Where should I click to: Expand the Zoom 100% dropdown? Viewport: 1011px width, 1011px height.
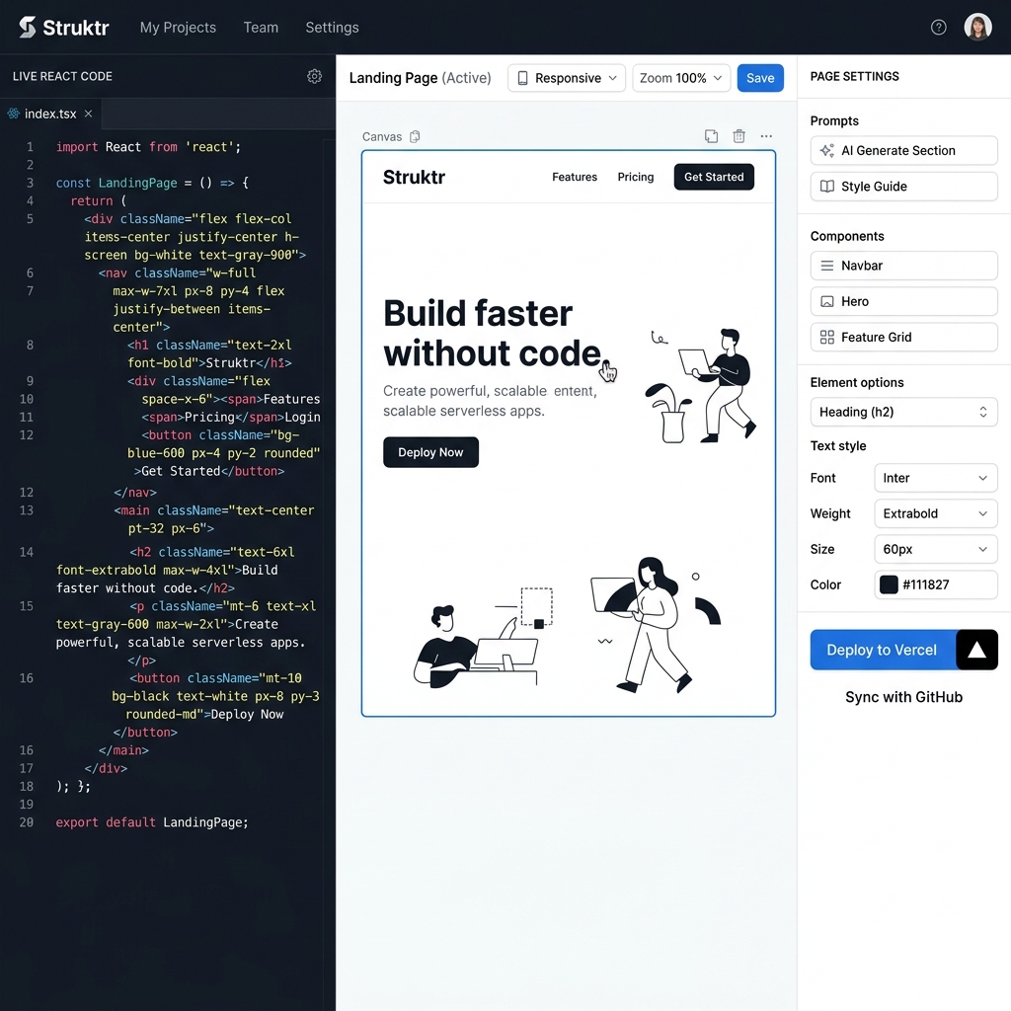681,78
